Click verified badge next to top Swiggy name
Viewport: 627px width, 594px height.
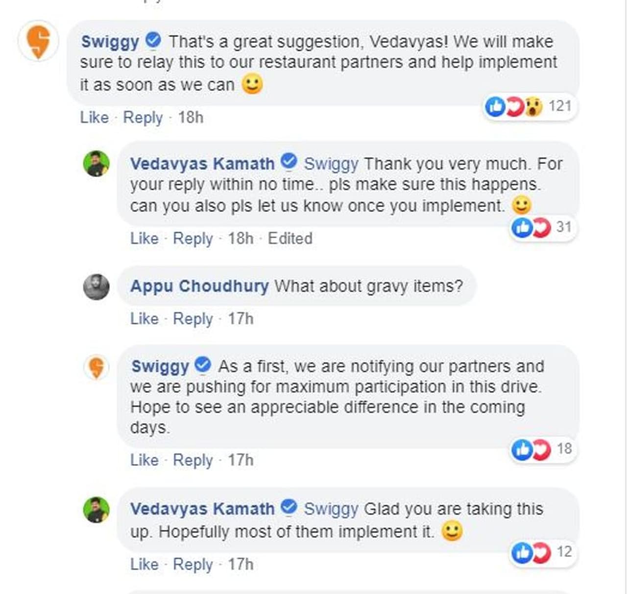click(154, 40)
